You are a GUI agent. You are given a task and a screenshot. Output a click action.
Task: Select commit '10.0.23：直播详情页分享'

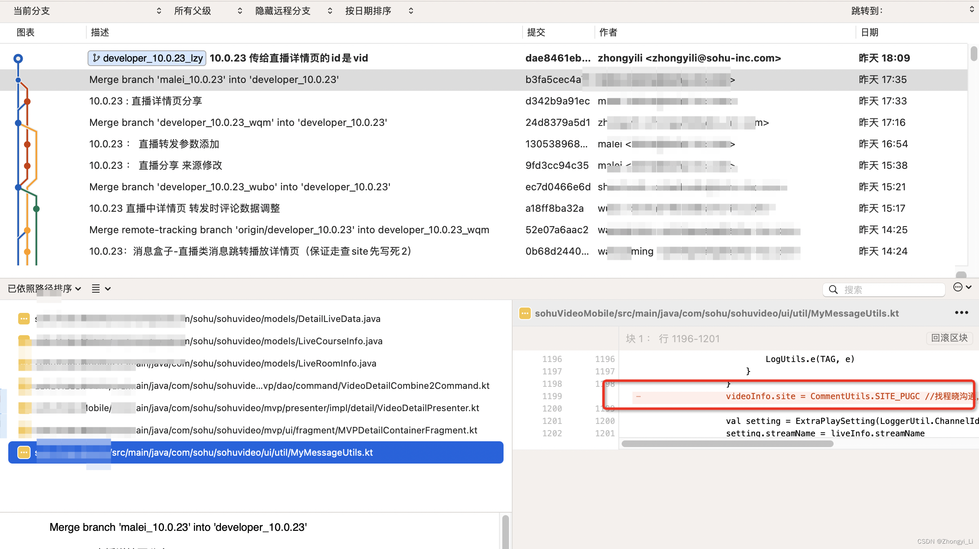click(x=483, y=101)
